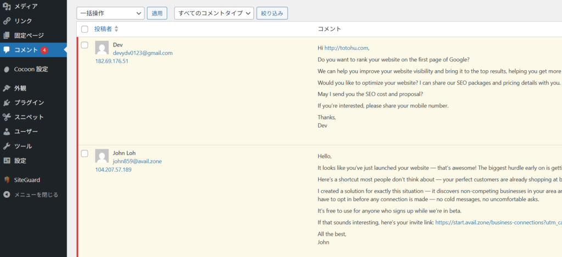Screen dimensions: 562x257
Task: Click the スニペット scissors icon
Action: tap(7, 117)
